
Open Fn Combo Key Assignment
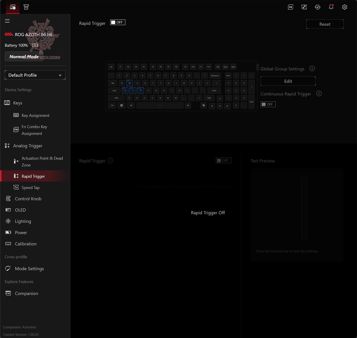[35, 130]
